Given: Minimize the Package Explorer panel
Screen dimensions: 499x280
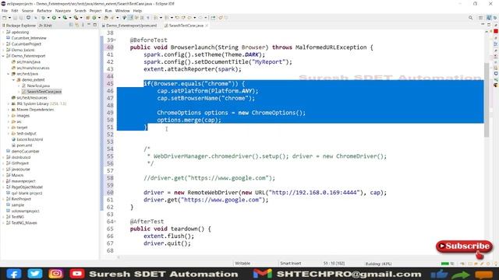Looking at the screenshot, I should coord(89,25).
